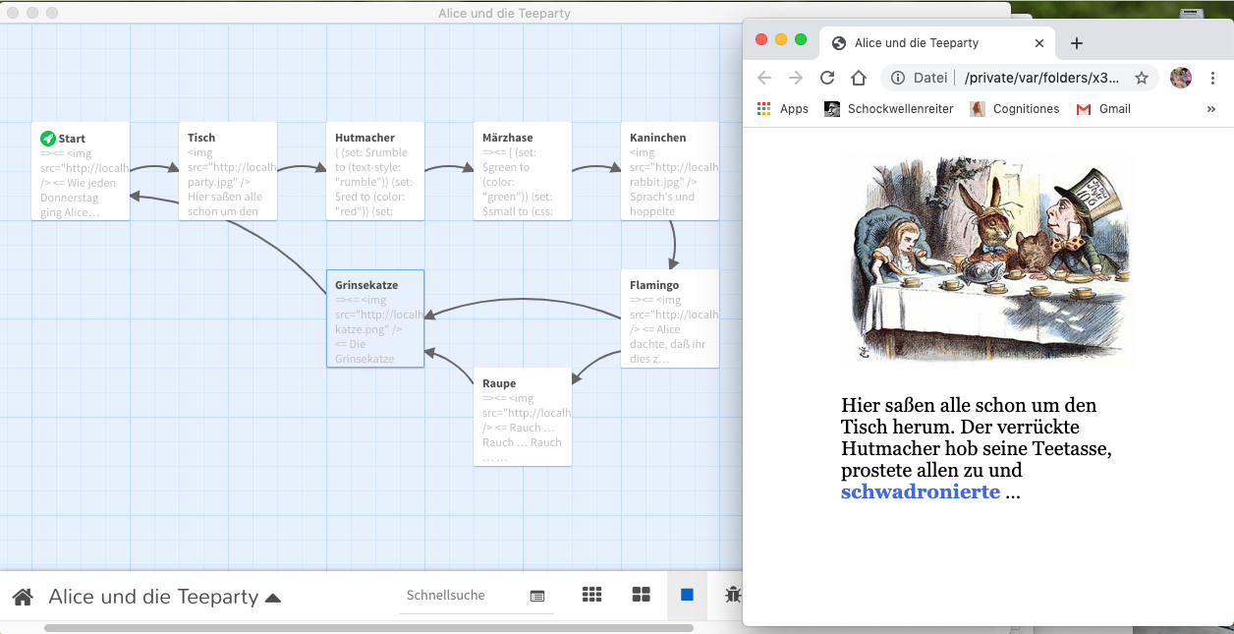
Task: Select the 'Alice und die Teeparty' Chrome tab
Action: (x=938, y=43)
